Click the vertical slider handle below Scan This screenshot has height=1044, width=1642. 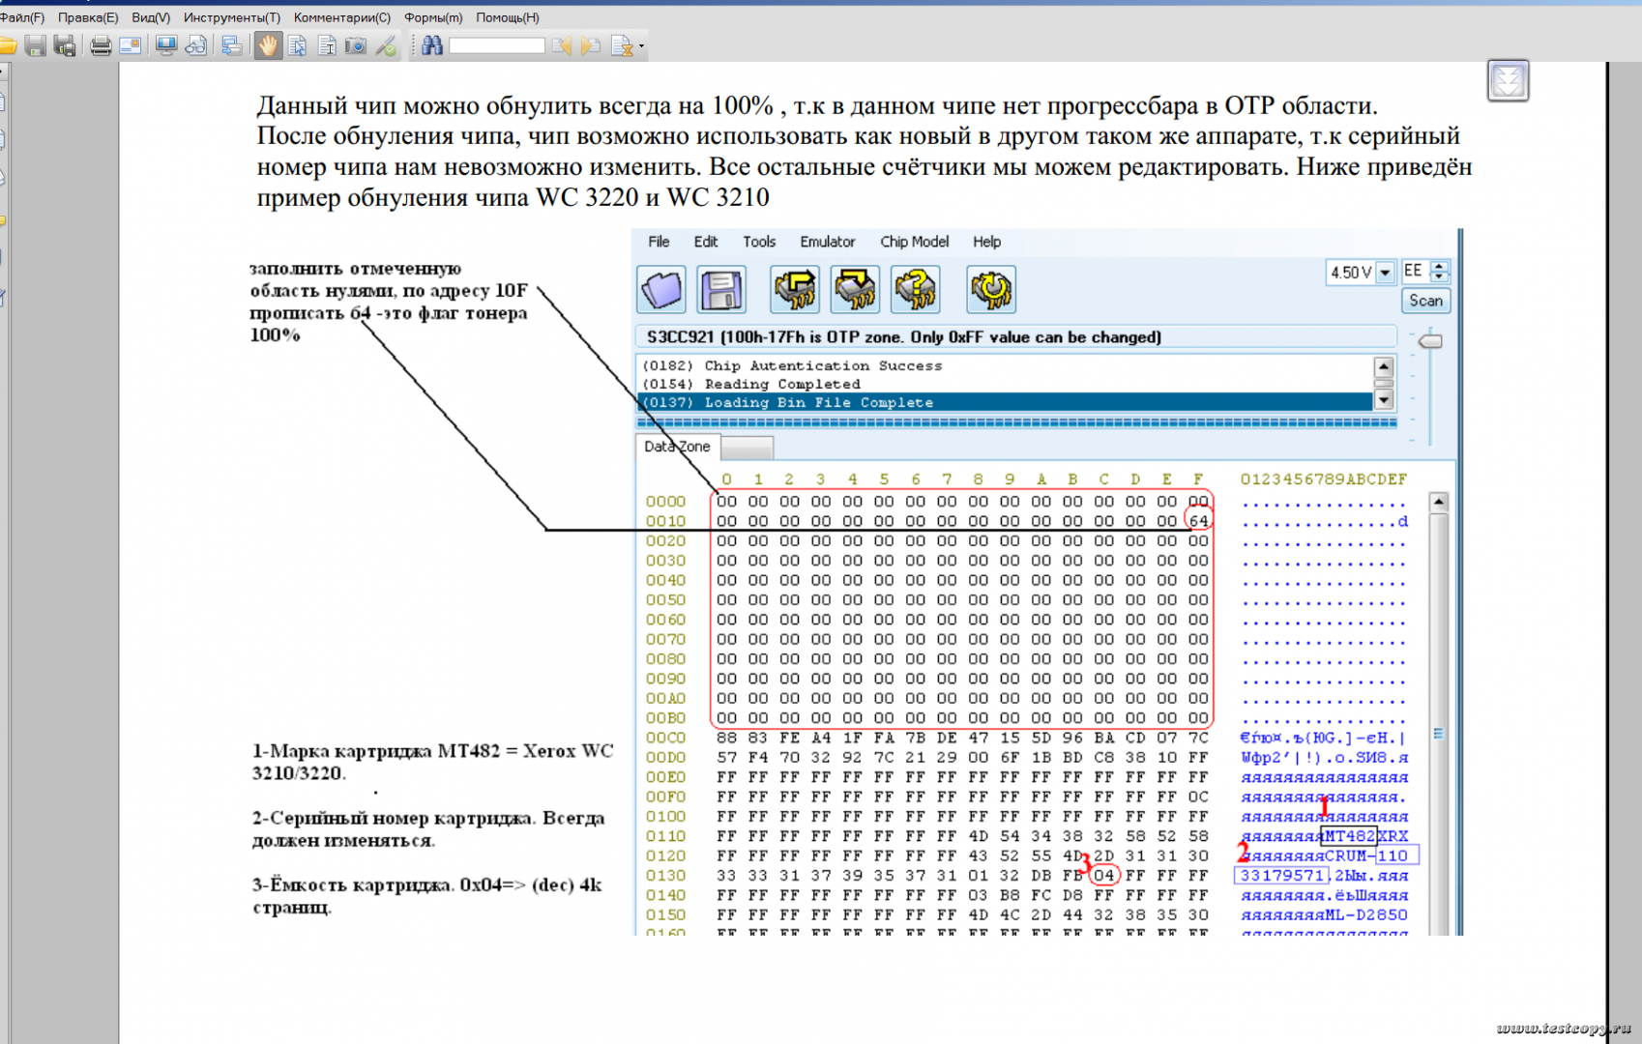(x=1430, y=341)
